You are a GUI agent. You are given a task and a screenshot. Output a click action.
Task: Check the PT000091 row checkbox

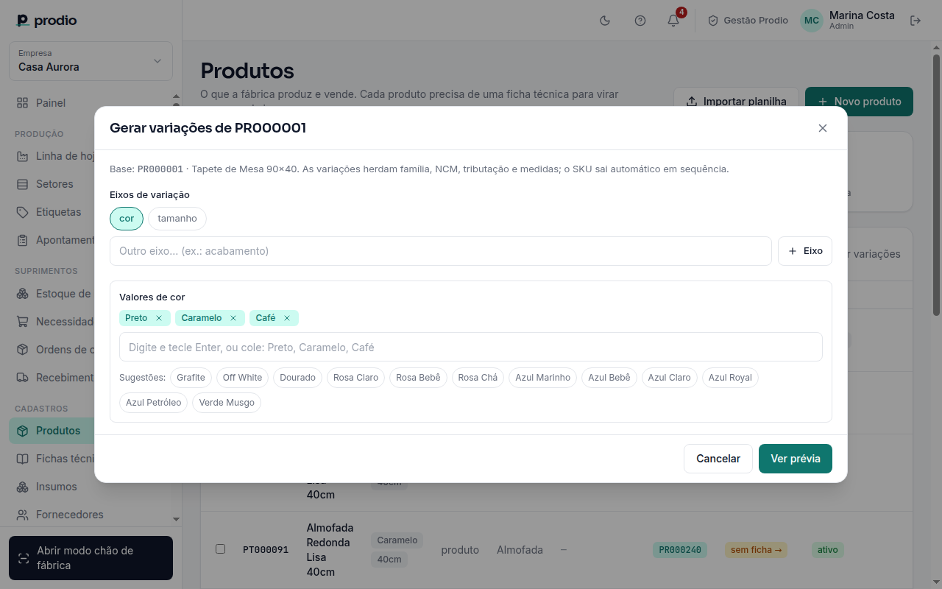220,549
